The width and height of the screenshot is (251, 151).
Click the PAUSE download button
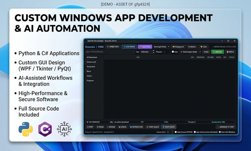(100, 127)
